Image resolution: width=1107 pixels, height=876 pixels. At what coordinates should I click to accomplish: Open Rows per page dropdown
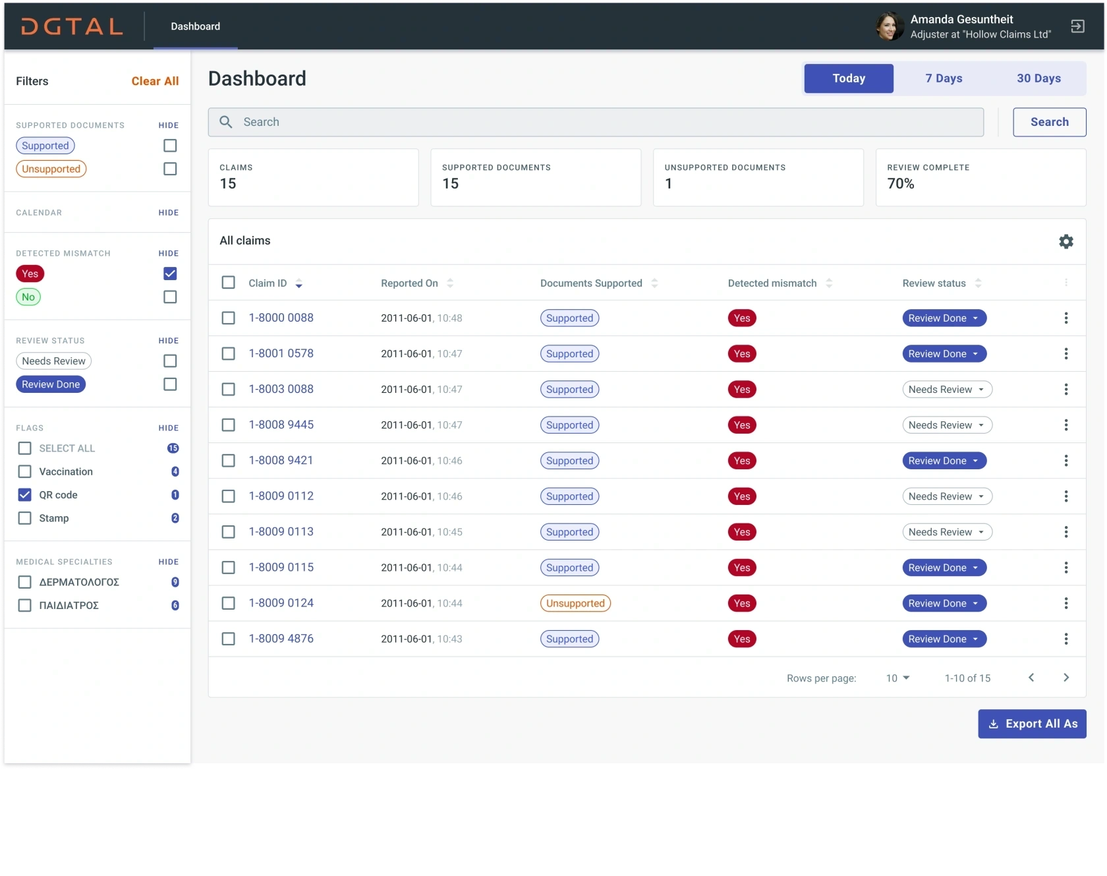coord(897,678)
